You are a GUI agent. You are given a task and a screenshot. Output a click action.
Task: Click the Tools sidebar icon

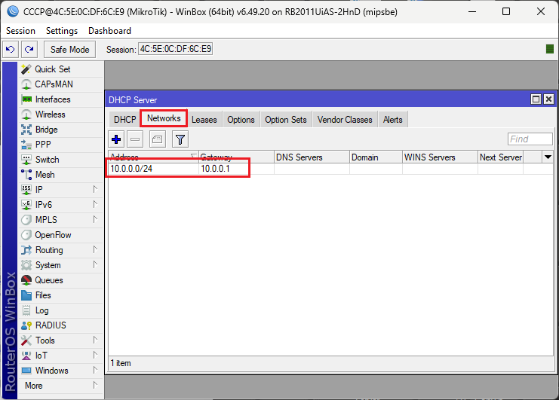pyautogui.click(x=26, y=340)
